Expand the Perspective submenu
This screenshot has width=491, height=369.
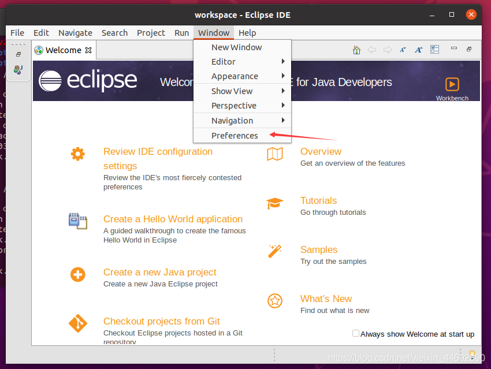[x=234, y=105]
